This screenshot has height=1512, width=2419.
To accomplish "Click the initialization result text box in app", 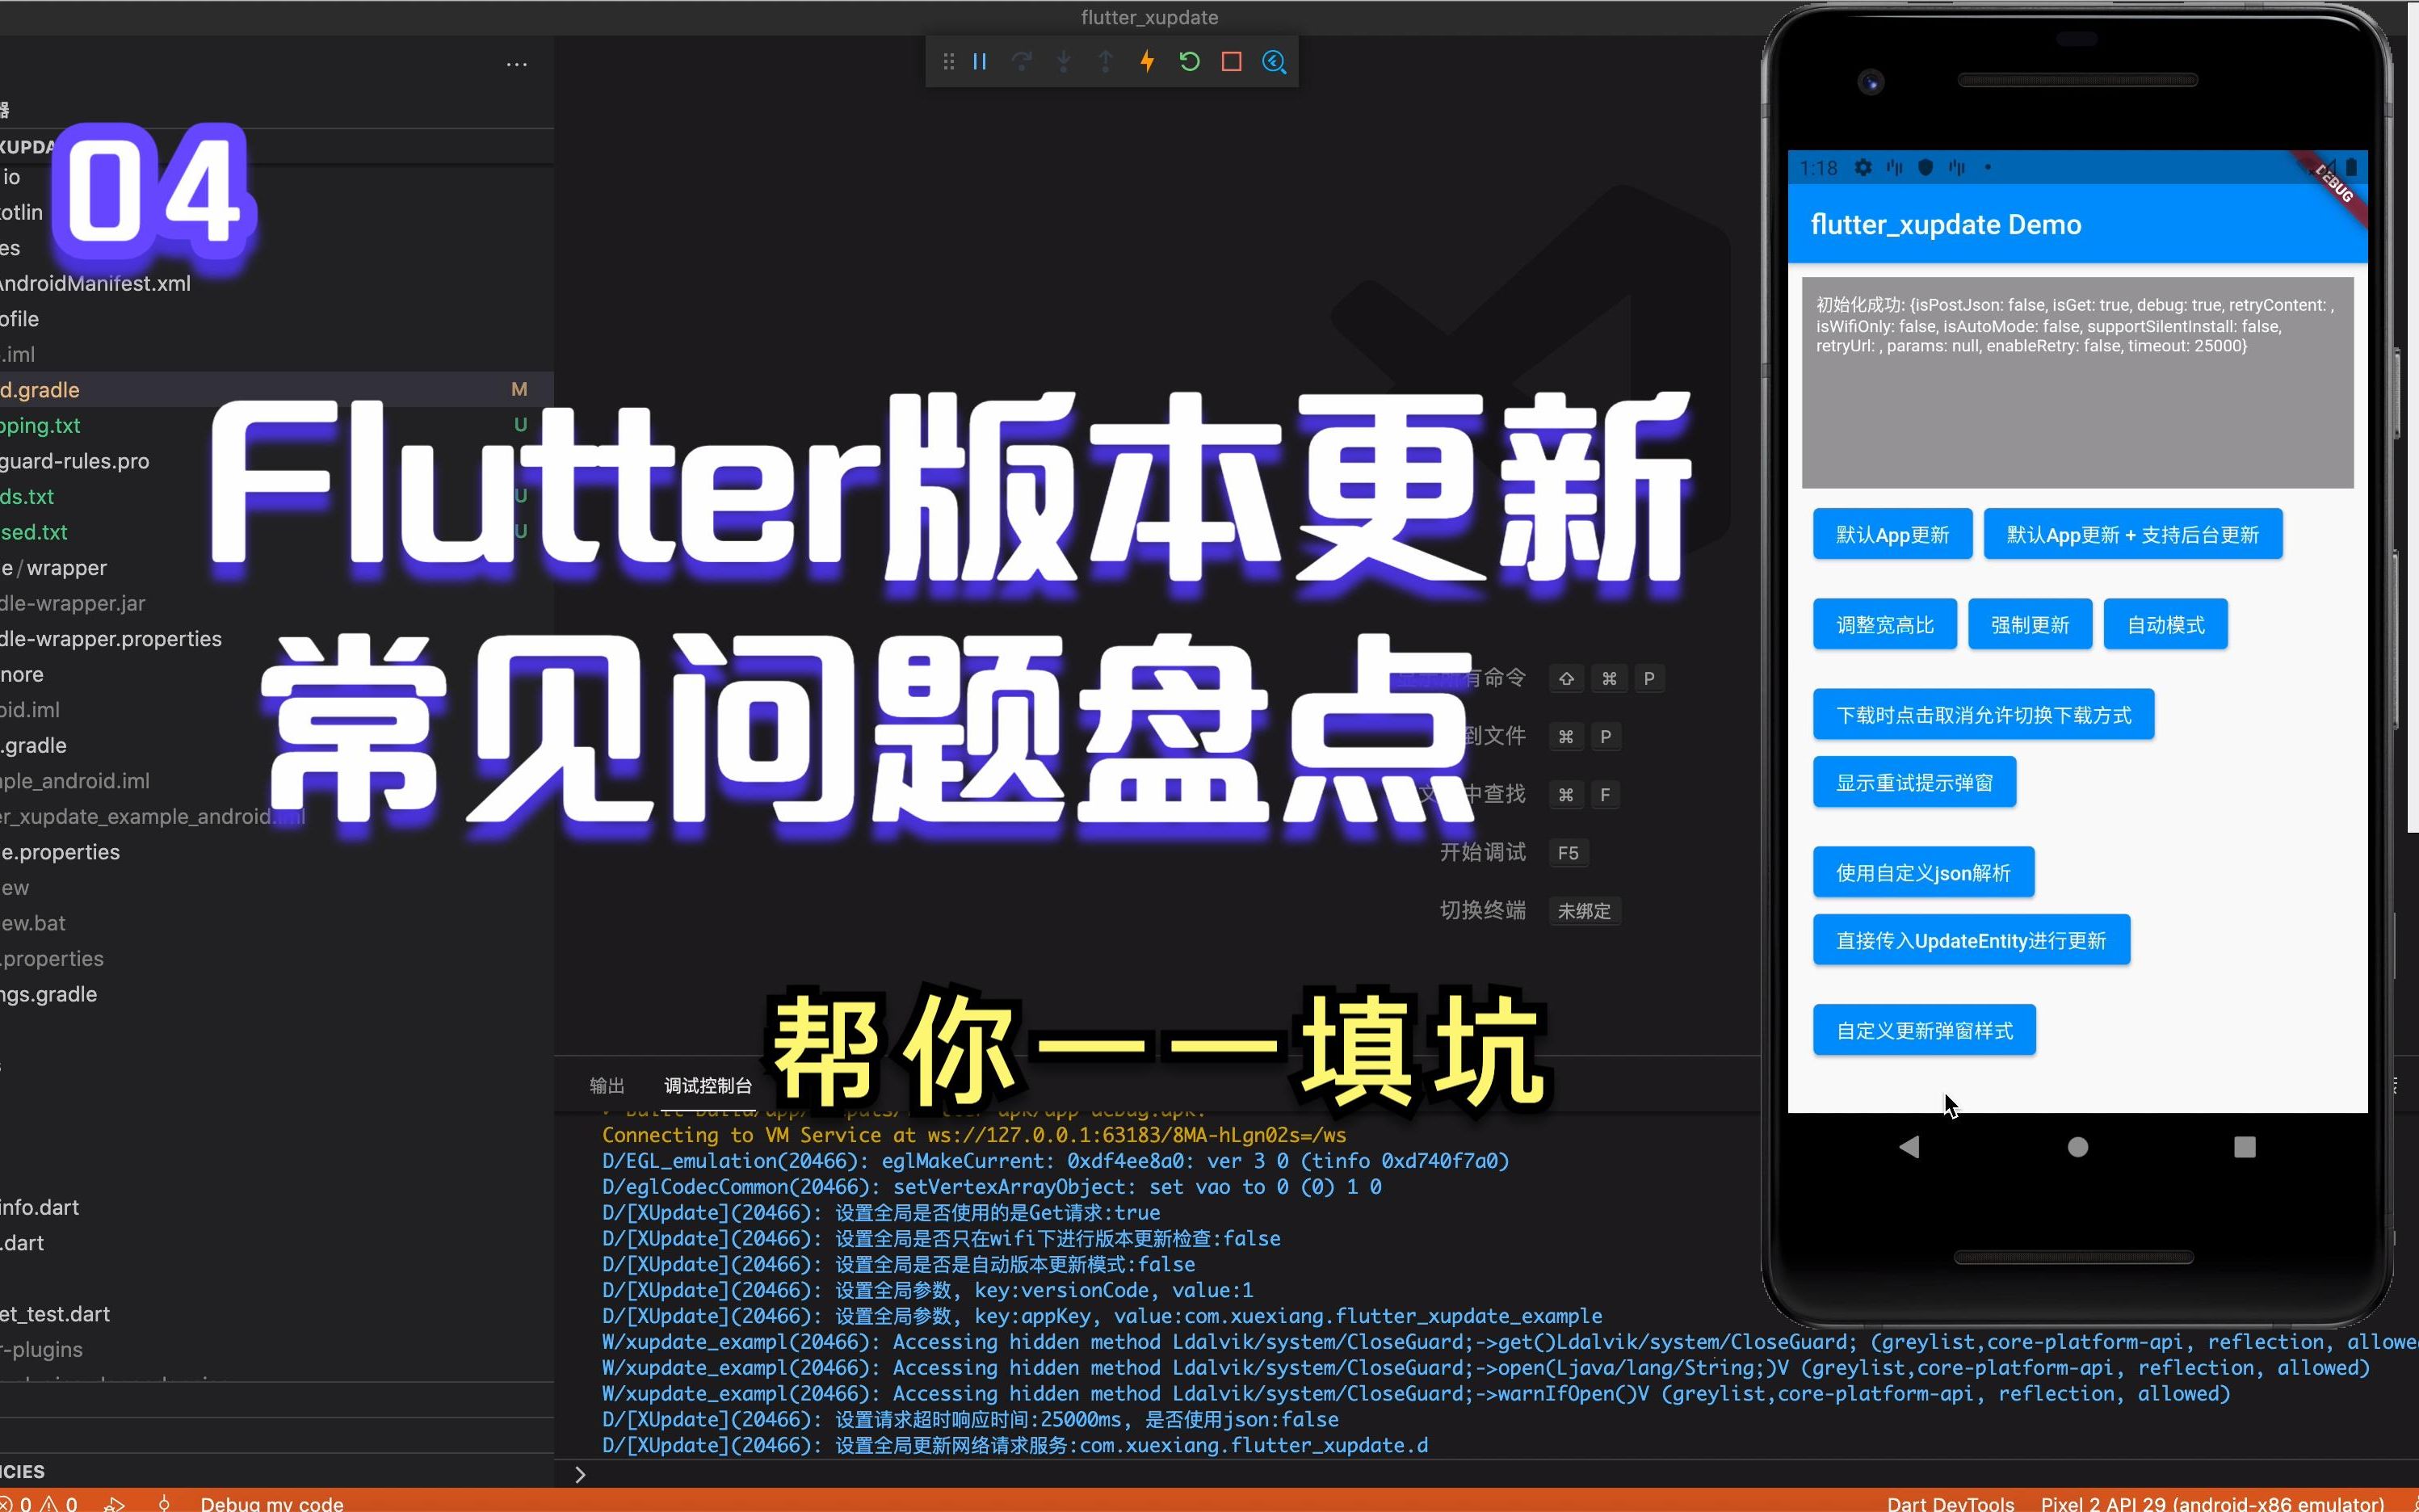I will 2077,383.
